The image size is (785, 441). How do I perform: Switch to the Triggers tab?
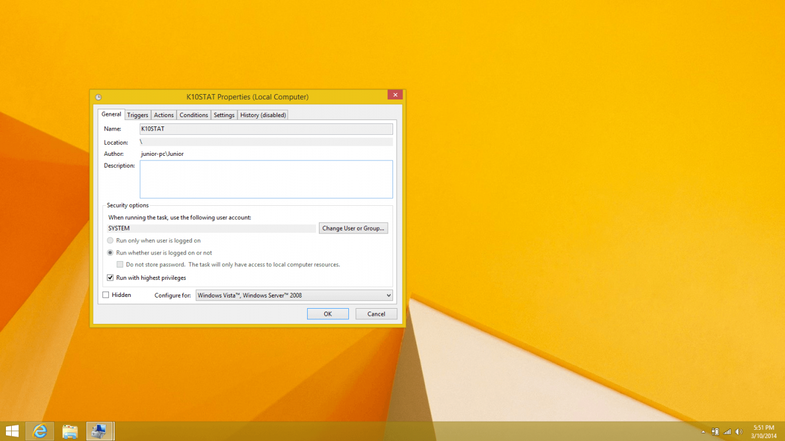click(138, 115)
